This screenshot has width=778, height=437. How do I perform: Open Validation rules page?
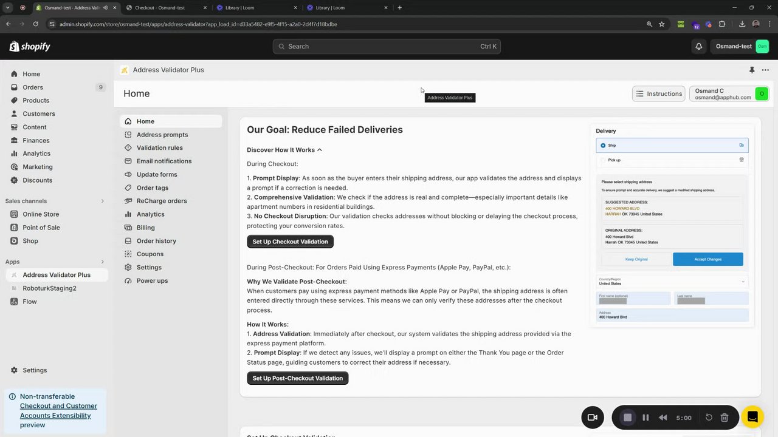pyautogui.click(x=159, y=147)
